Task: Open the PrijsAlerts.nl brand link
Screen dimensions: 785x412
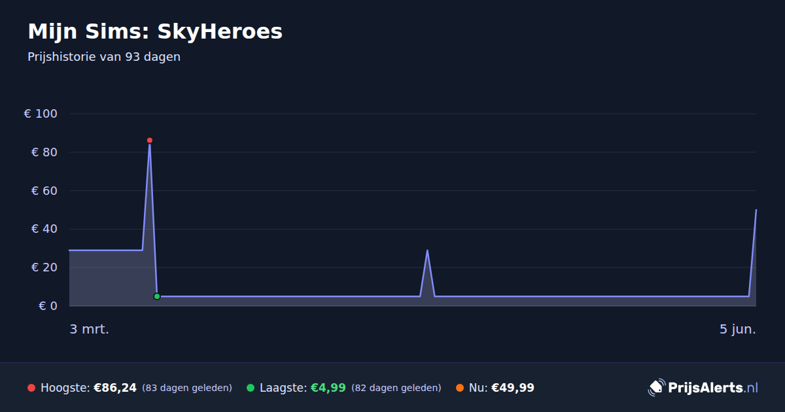Action: tap(703, 388)
